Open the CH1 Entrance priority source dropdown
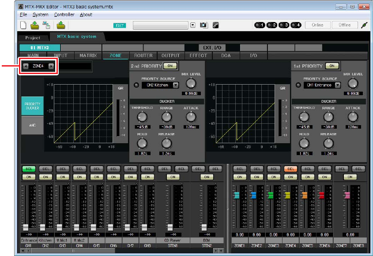373x256 pixels. tap(338, 85)
